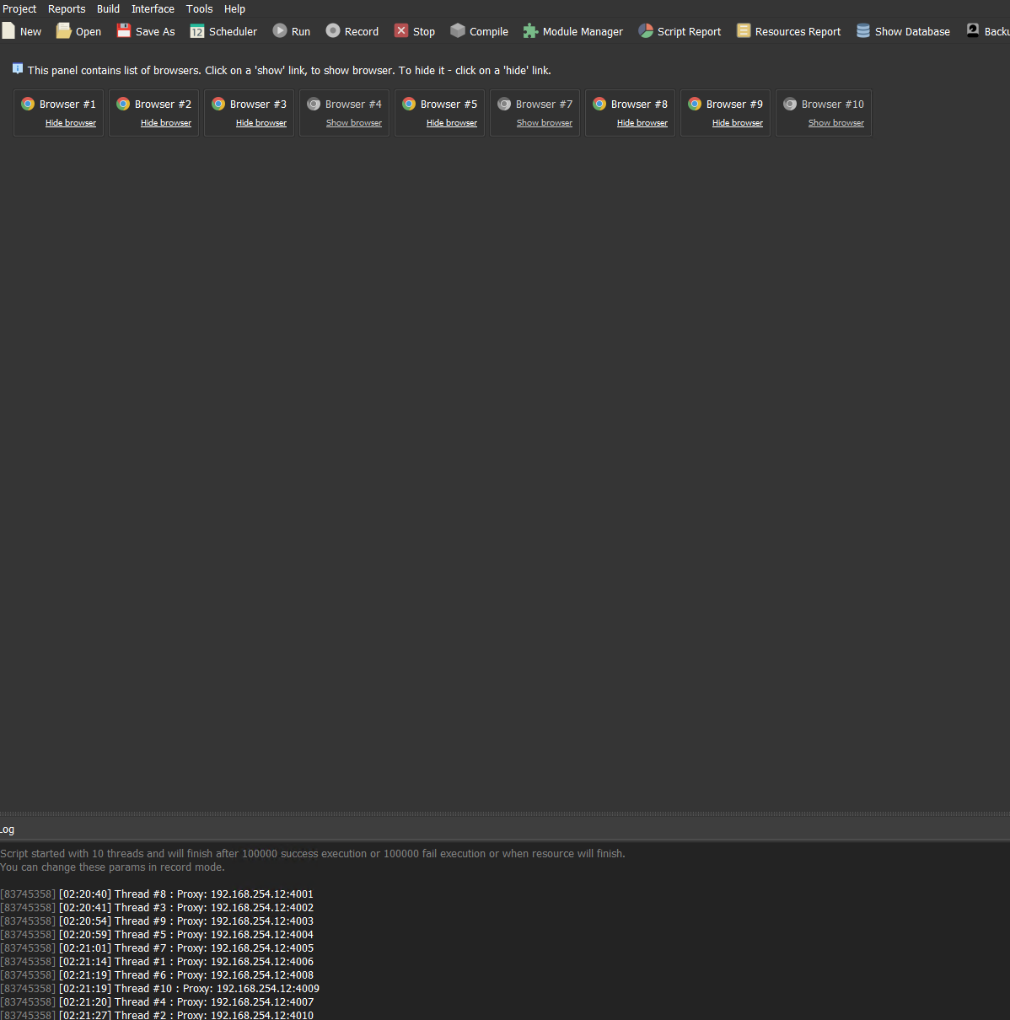Show Browser #4
The height and width of the screenshot is (1020, 1010).
point(354,123)
